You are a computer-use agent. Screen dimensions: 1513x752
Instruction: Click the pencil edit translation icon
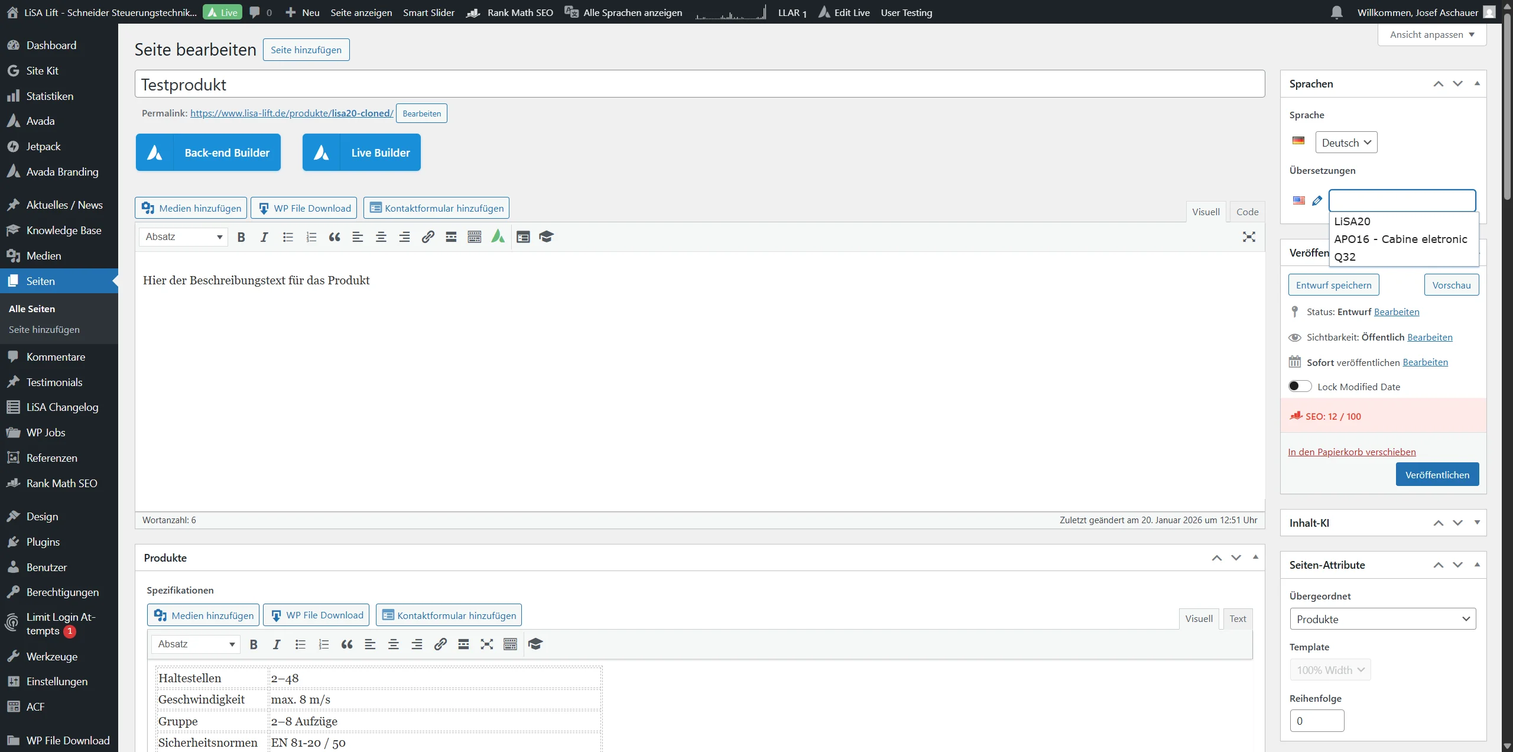[x=1317, y=201]
